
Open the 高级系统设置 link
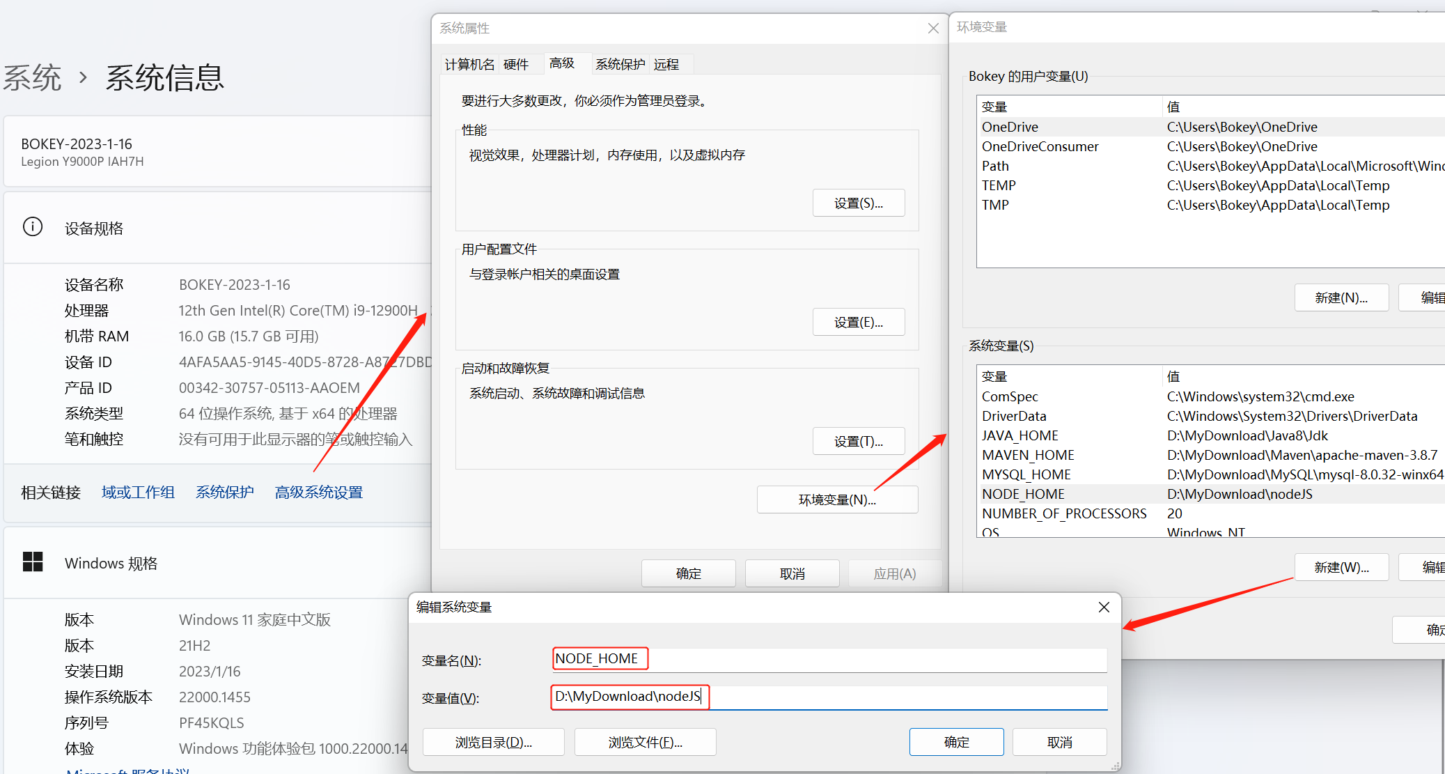[x=319, y=493]
